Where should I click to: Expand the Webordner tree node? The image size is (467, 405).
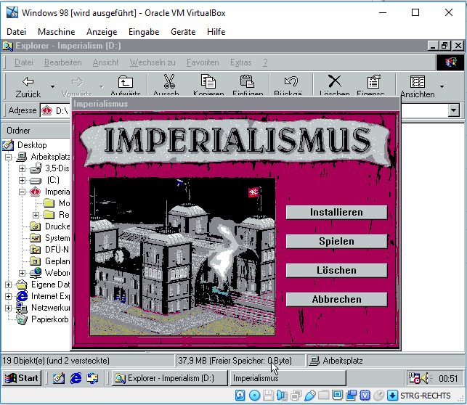tap(22, 273)
